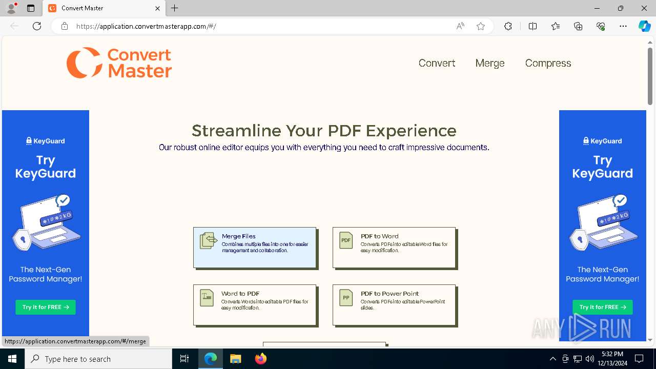Open browser Extensions icon
The width and height of the screenshot is (656, 369).
pyautogui.click(x=508, y=26)
